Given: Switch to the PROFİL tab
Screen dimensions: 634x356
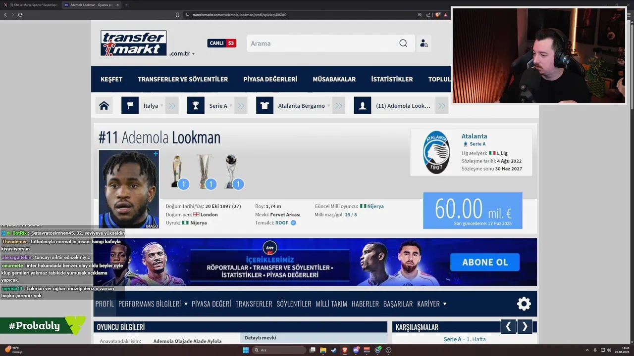Looking at the screenshot, I should (x=105, y=304).
